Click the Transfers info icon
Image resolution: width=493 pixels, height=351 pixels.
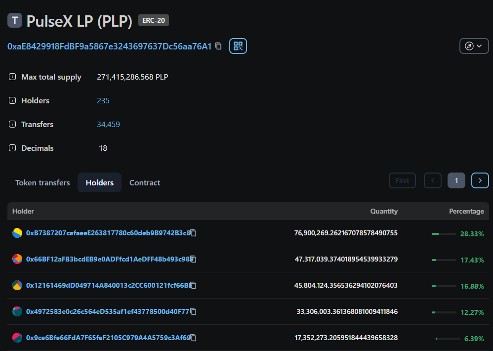pos(12,124)
